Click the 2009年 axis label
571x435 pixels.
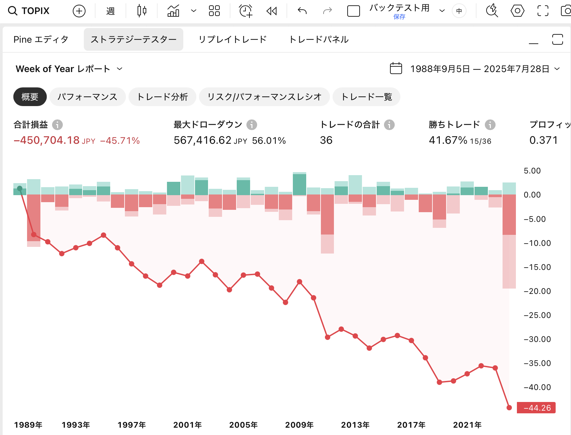pos(300,425)
